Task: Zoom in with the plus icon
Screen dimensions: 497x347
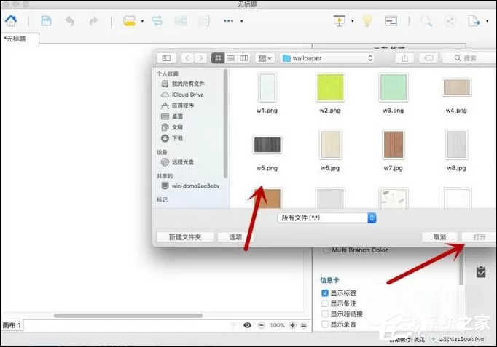Action: [x=292, y=325]
